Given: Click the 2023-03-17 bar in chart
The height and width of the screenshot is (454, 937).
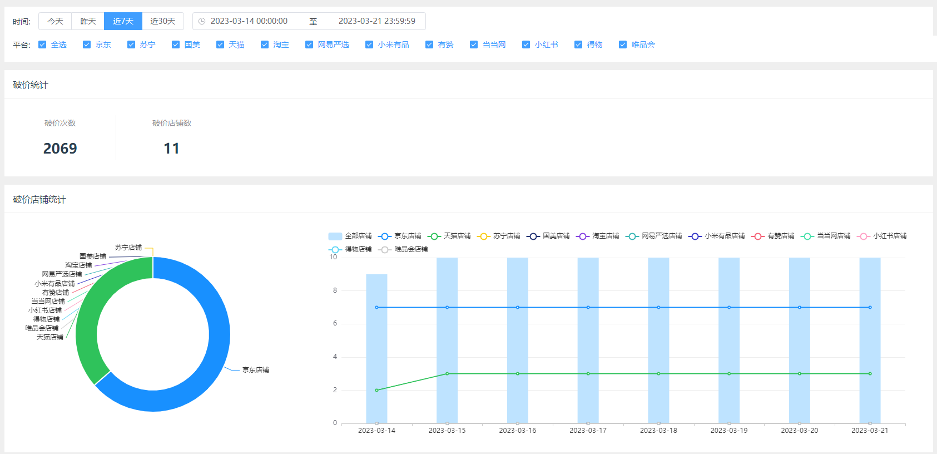Looking at the screenshot, I should pos(588,340).
